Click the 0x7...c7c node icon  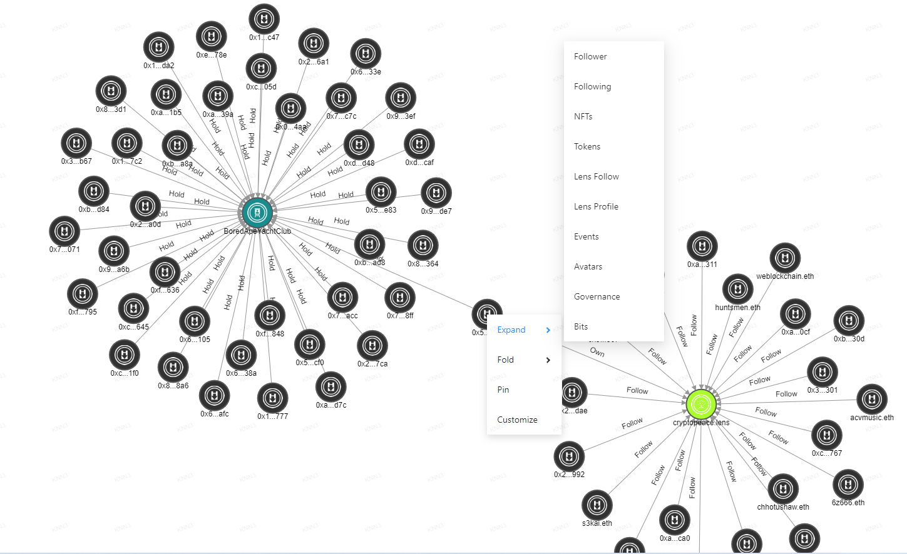point(341,98)
